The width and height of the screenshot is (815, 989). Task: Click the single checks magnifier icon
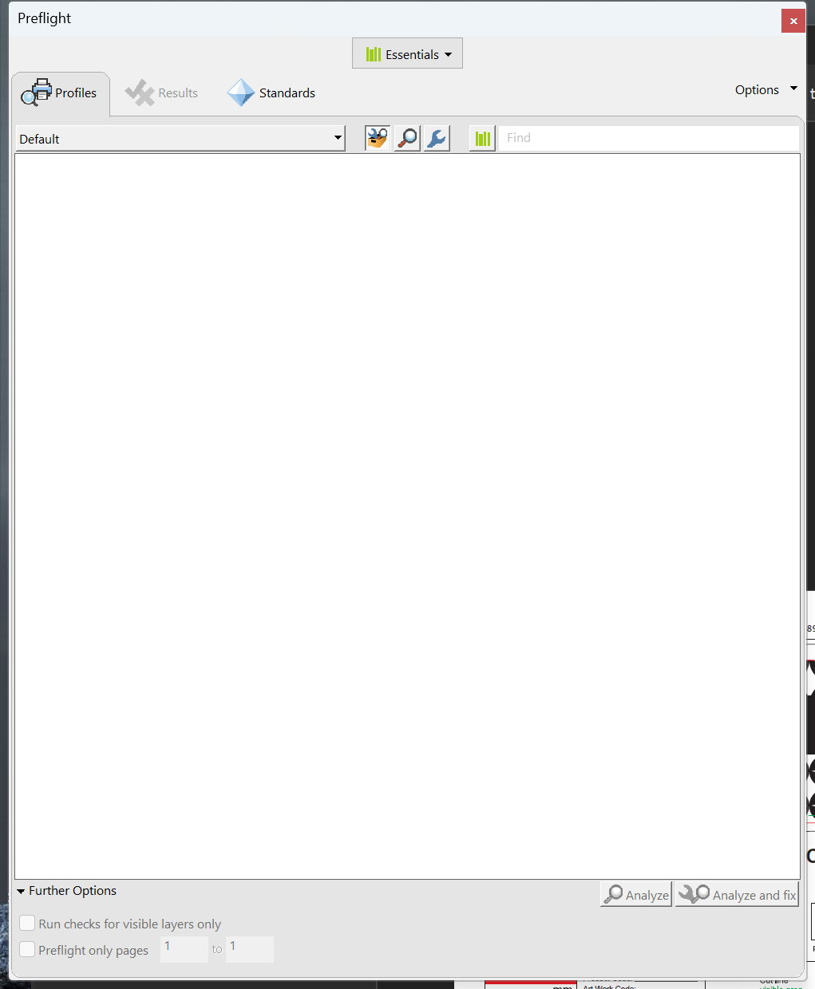click(406, 137)
